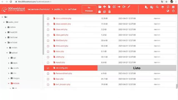Click the Go Premium button

pos(89,9)
